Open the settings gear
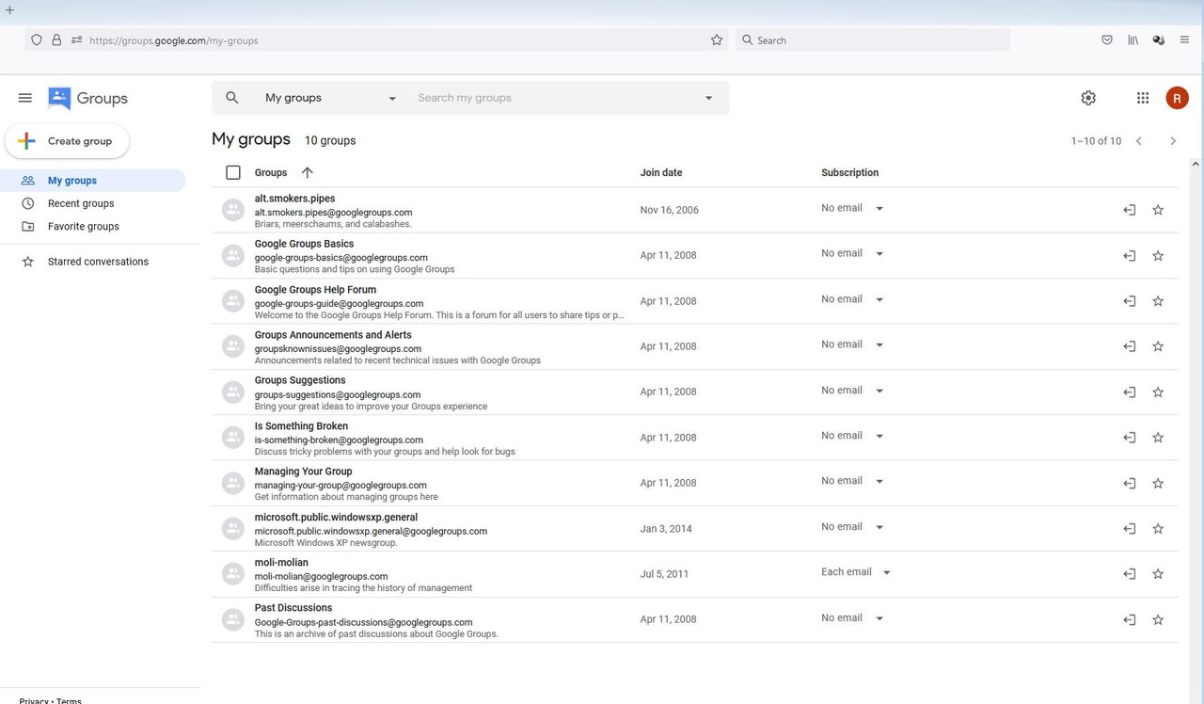1204x704 pixels. (x=1088, y=98)
